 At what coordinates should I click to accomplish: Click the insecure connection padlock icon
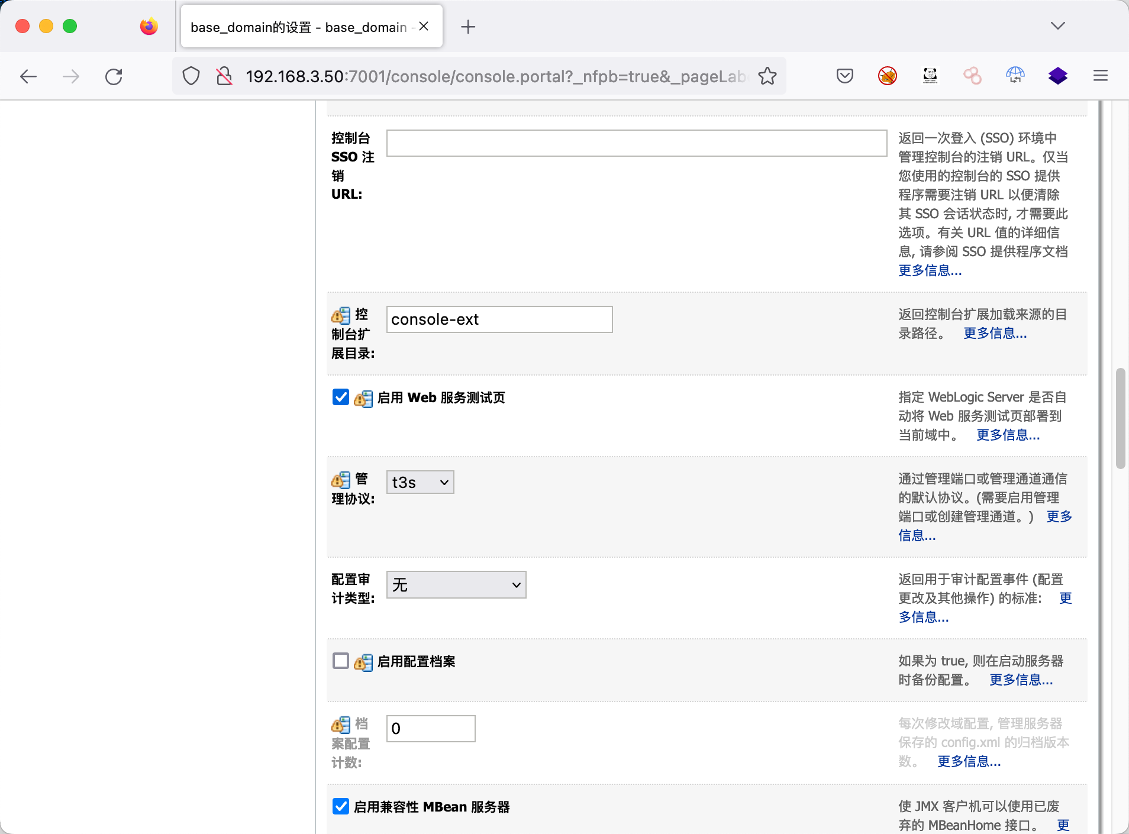pyautogui.click(x=224, y=76)
